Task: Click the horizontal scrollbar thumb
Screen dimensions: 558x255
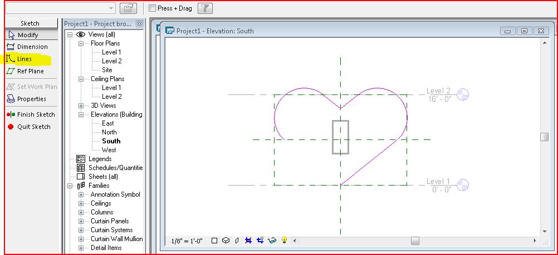Action: 415,241
